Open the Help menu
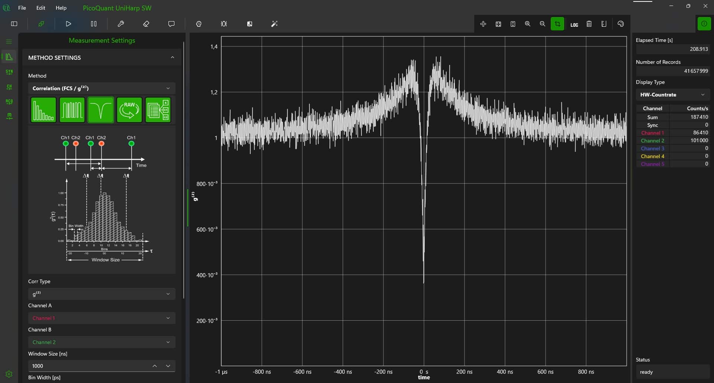Screen dimensions: 714x383 click(61, 8)
